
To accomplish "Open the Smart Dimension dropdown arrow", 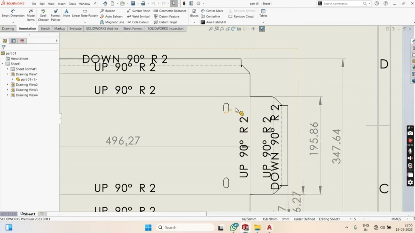I will (13, 23).
